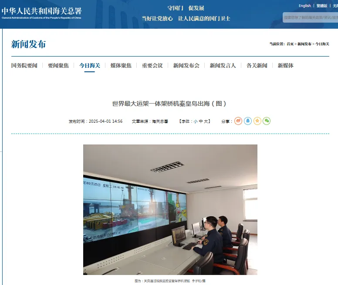
Task: Set the font size to large (大)
Action: [206, 121]
